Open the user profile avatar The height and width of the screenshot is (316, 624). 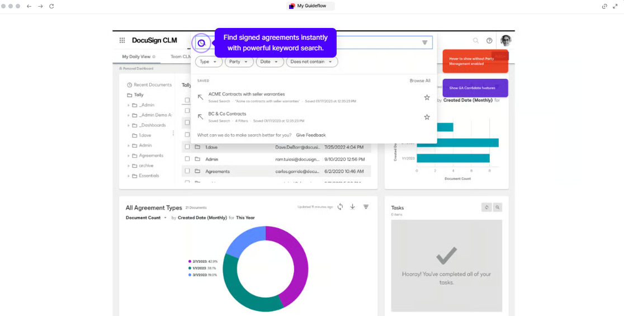[x=506, y=40]
